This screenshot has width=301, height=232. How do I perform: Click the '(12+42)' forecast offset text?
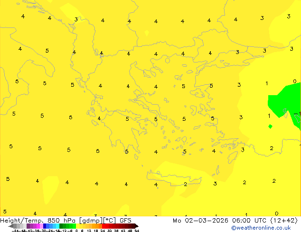[284, 221]
